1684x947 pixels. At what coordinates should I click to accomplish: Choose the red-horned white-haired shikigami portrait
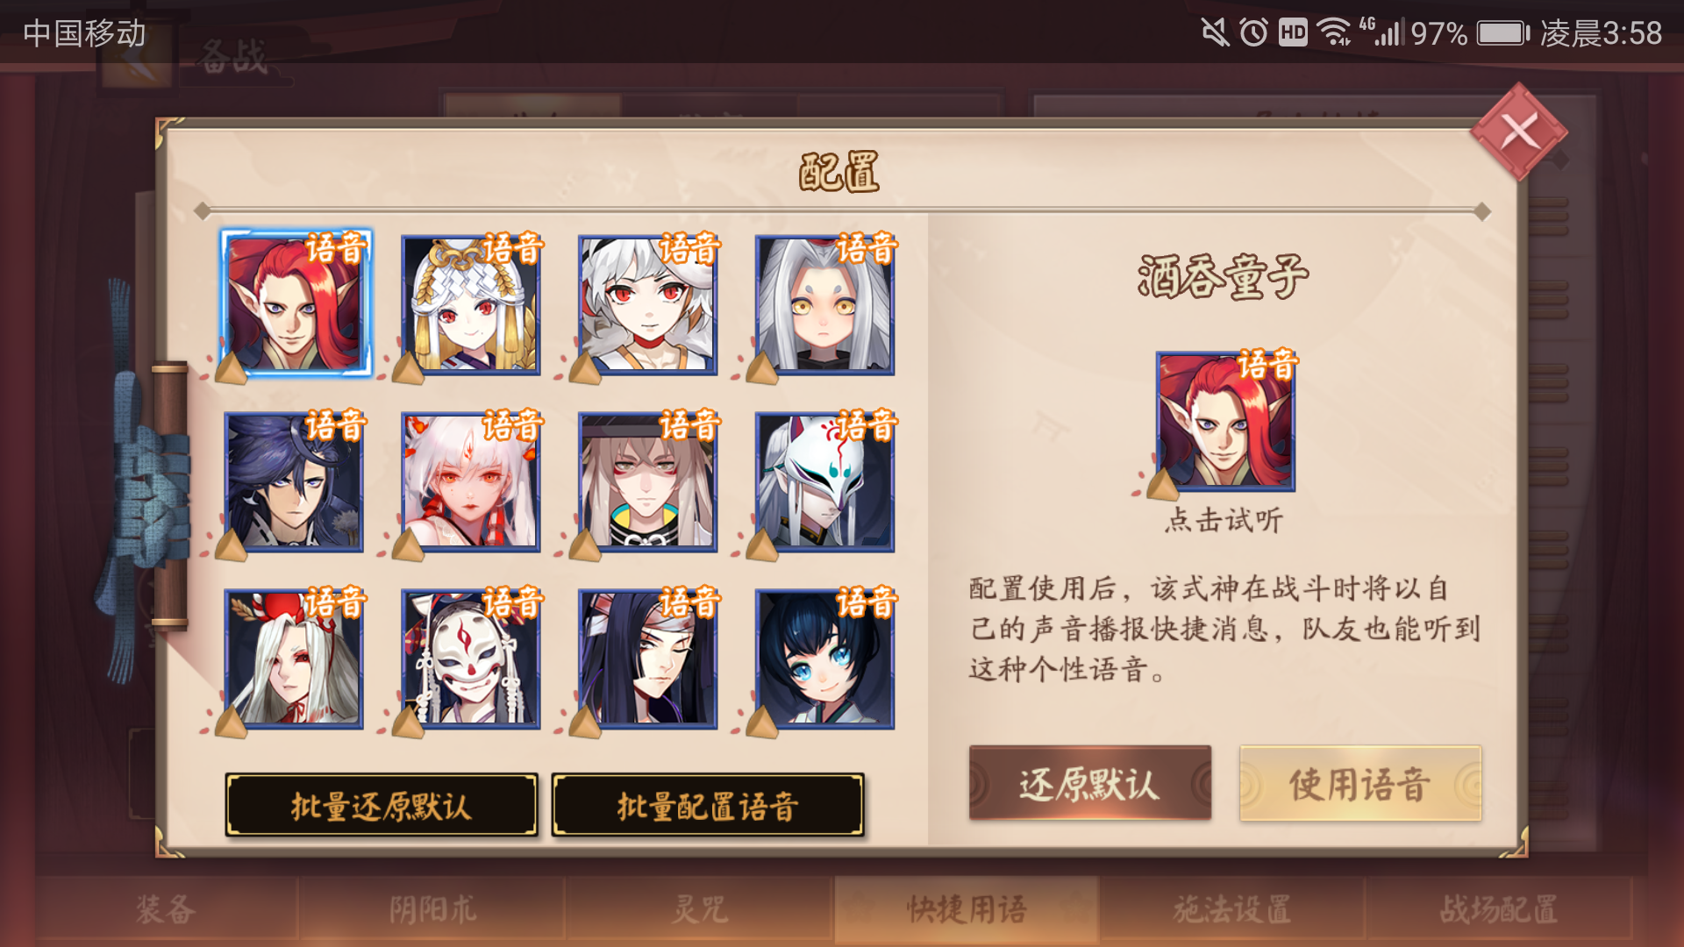click(294, 659)
